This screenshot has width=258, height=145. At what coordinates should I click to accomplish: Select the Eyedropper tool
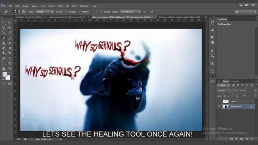point(10,33)
